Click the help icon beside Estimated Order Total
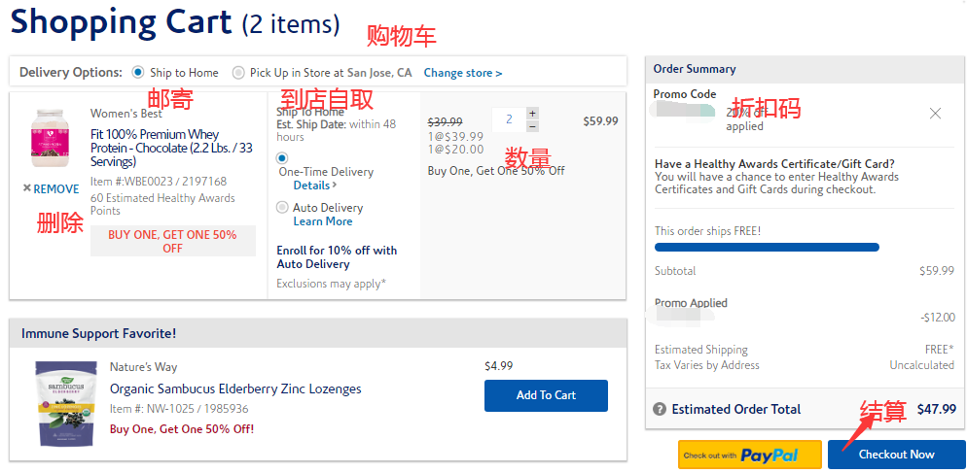This screenshot has width=967, height=473. [x=660, y=410]
